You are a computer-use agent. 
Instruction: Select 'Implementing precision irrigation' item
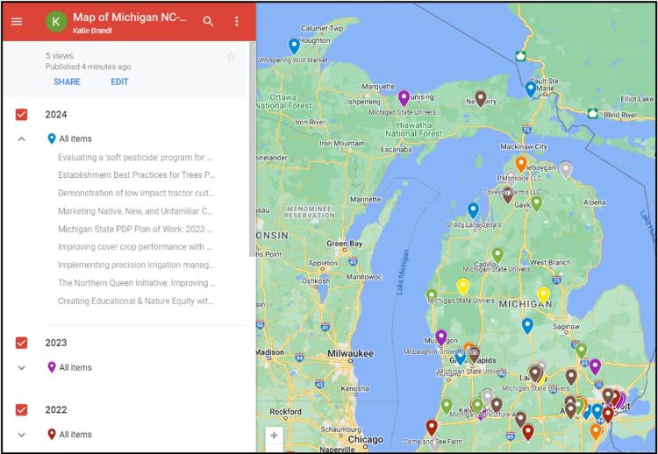pyautogui.click(x=136, y=265)
